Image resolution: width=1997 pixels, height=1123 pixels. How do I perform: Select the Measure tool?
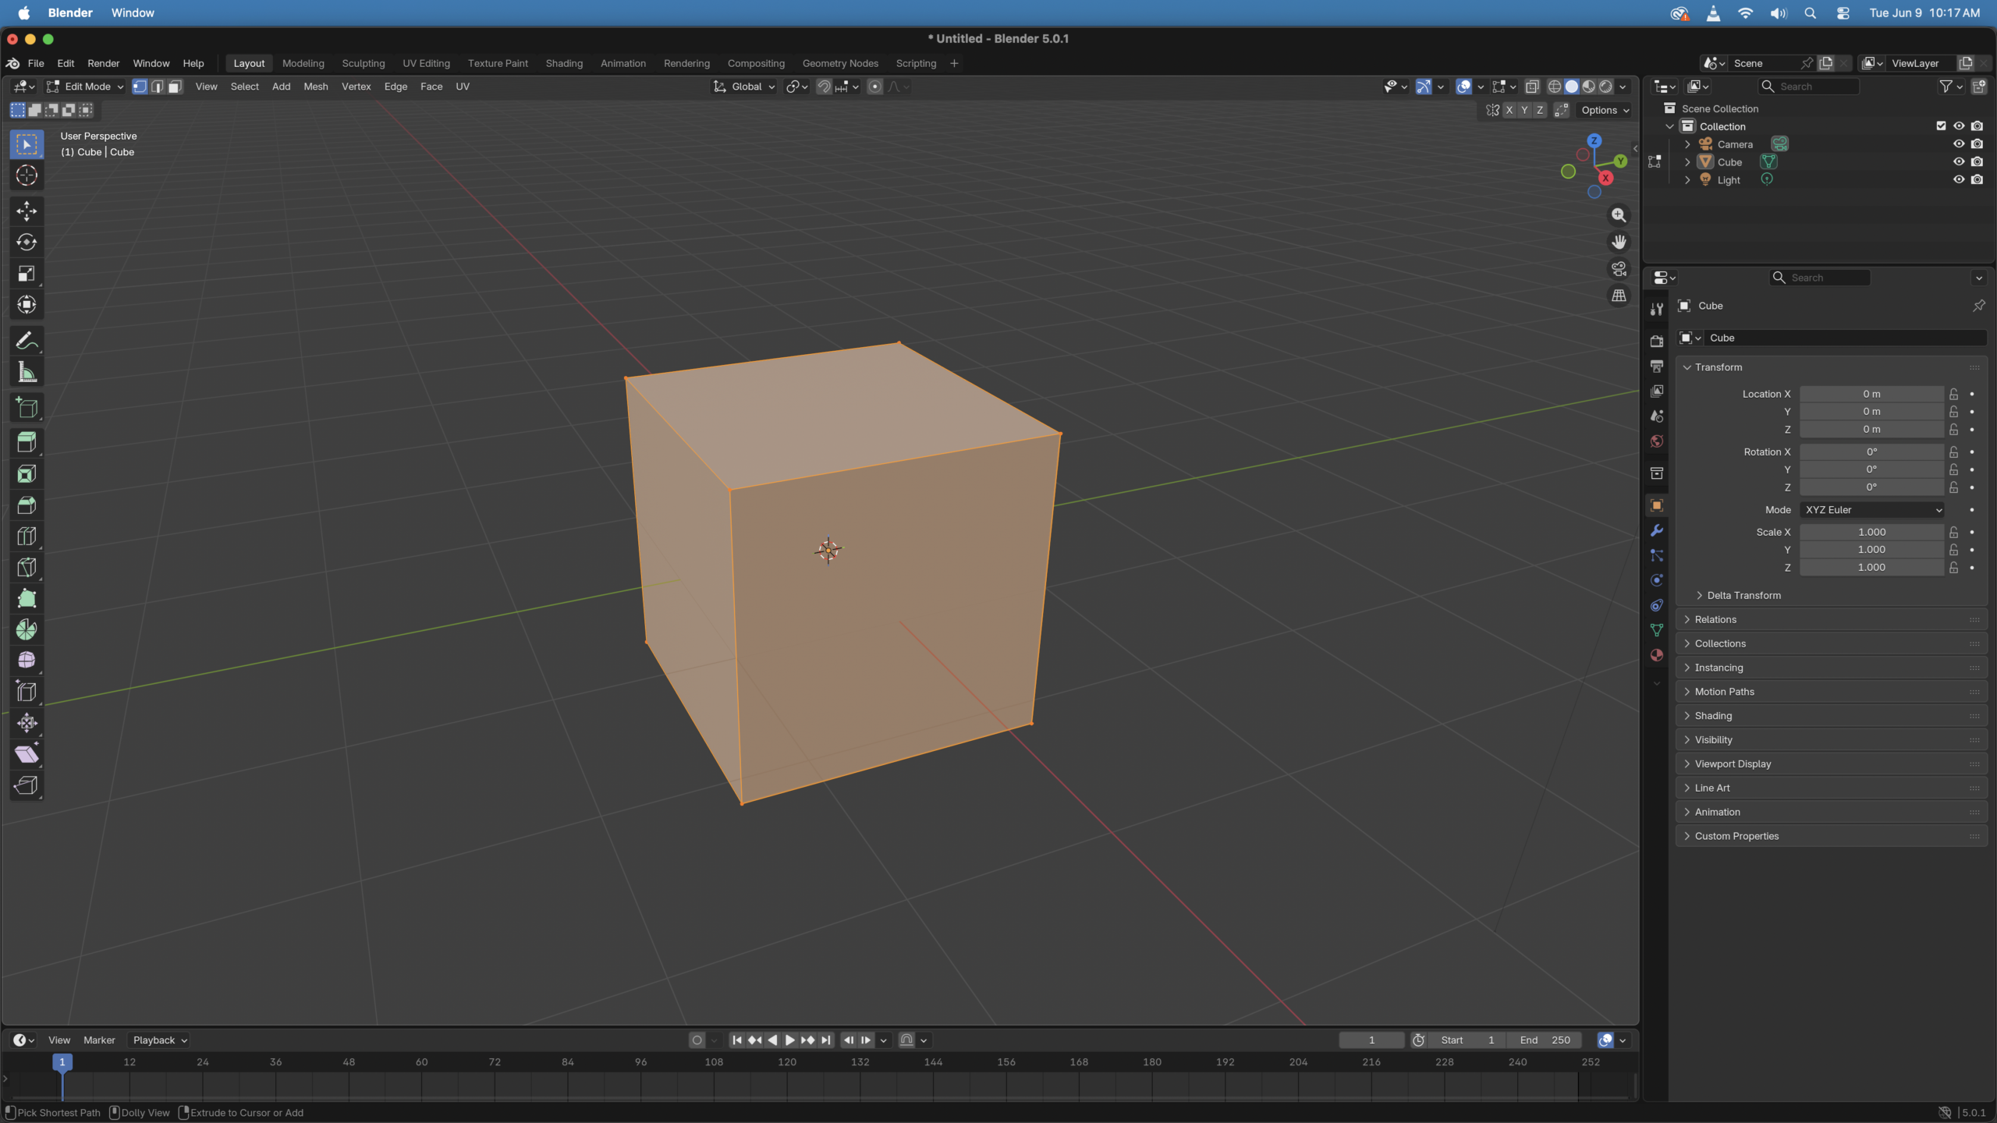[27, 373]
